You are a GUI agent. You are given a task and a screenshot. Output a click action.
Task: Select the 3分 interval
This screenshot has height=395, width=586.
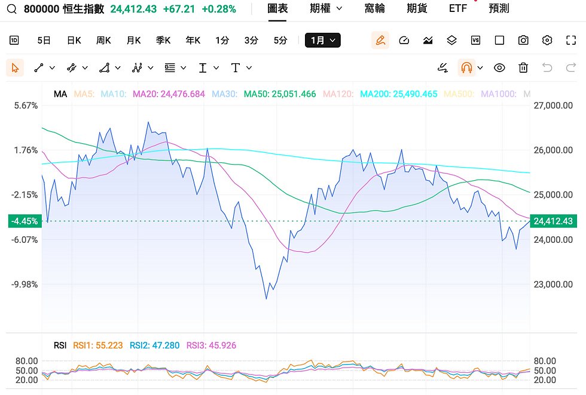(x=252, y=41)
